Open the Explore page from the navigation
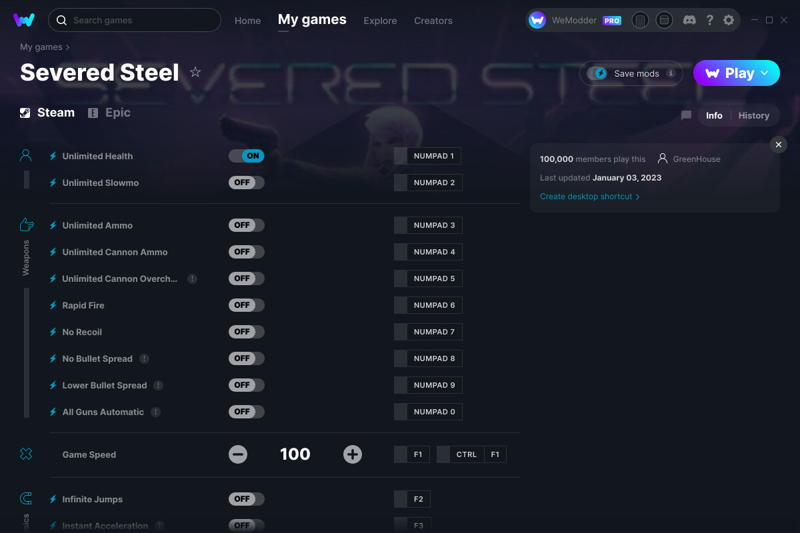This screenshot has height=533, width=800. (380, 21)
